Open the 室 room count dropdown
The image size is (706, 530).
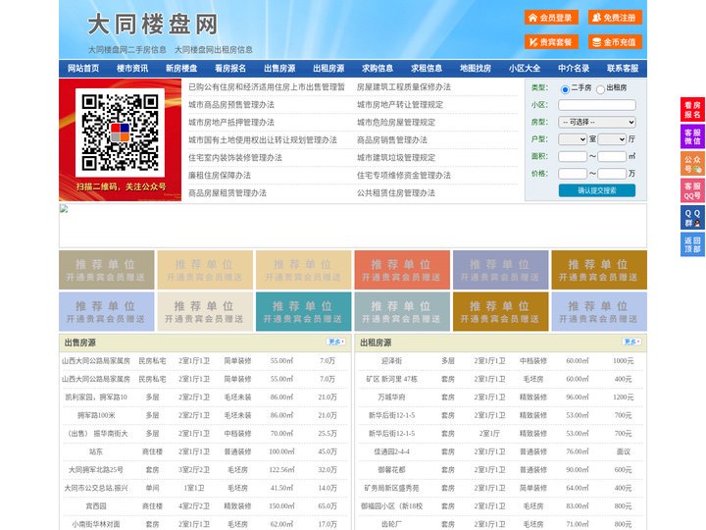click(x=573, y=139)
